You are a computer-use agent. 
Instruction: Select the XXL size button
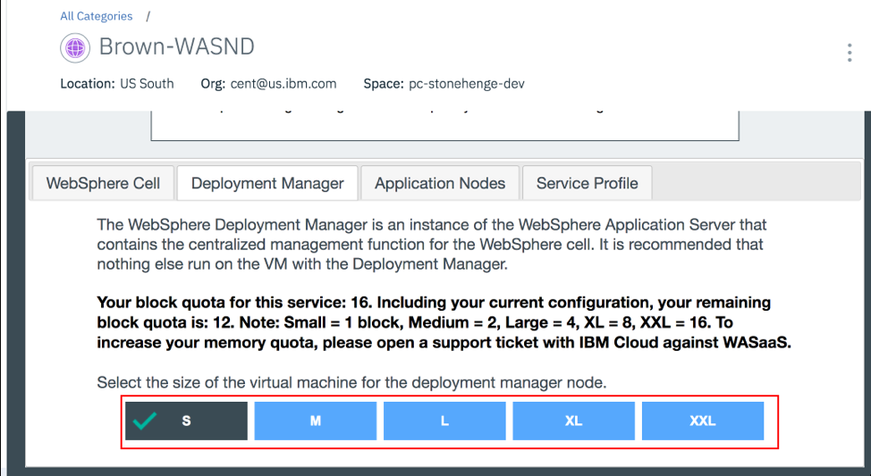click(703, 421)
